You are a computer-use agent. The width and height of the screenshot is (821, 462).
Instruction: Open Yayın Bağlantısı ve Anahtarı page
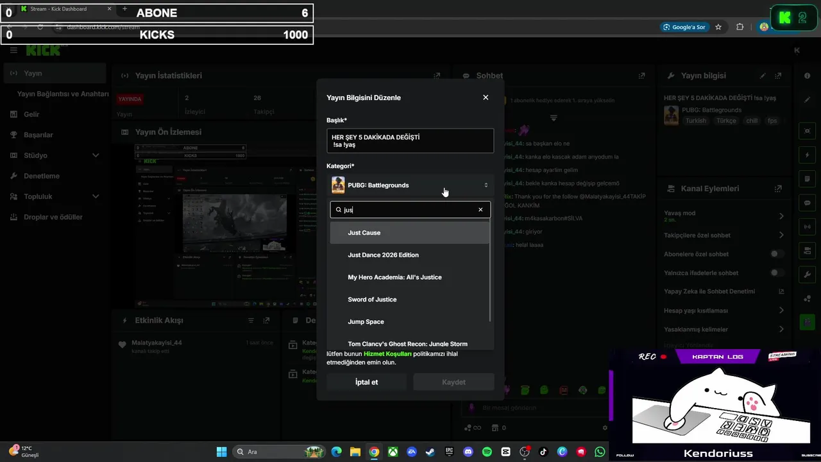(63, 94)
